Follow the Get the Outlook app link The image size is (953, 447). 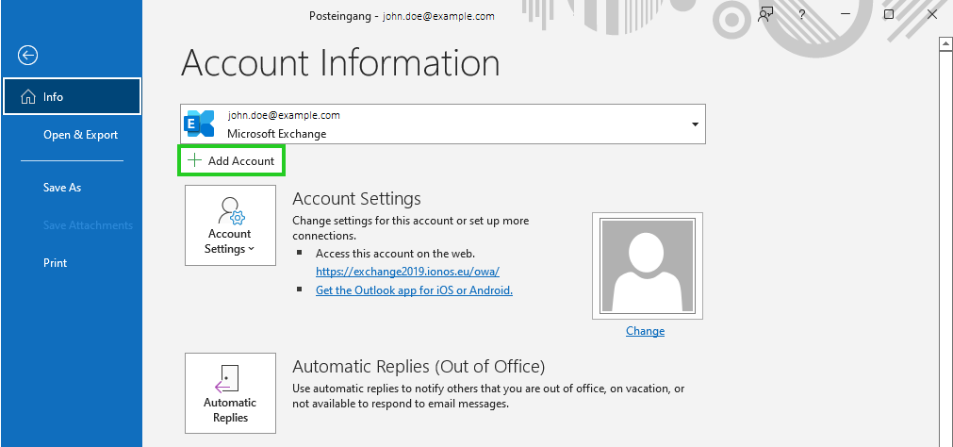point(414,290)
